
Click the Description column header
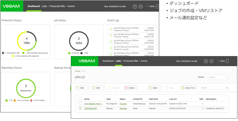pyautogui.click(x=211, y=99)
